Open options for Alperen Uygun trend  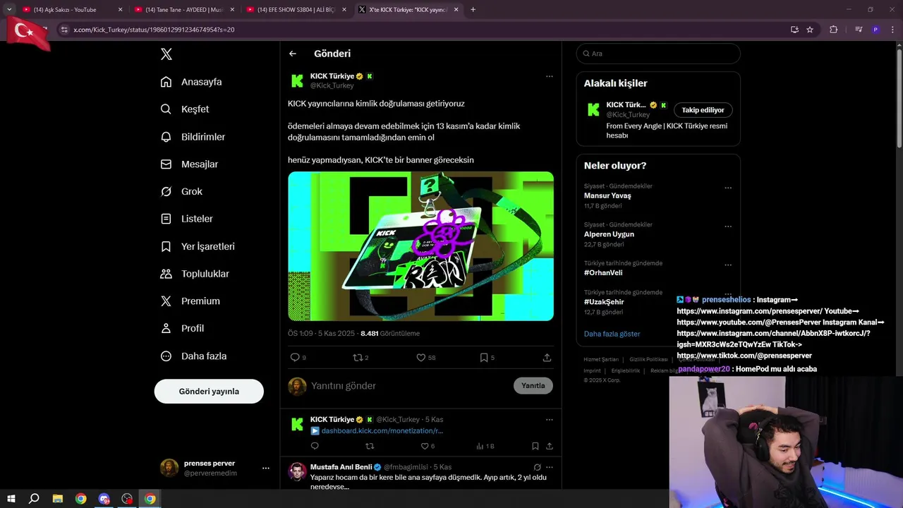coord(728,226)
